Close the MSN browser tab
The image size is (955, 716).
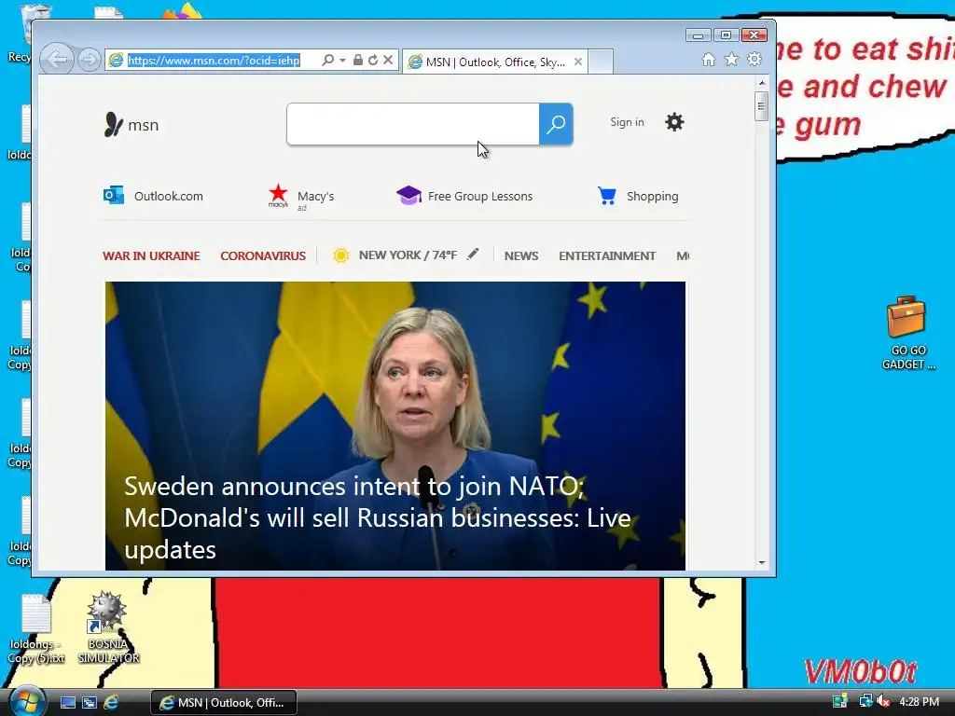pos(578,62)
